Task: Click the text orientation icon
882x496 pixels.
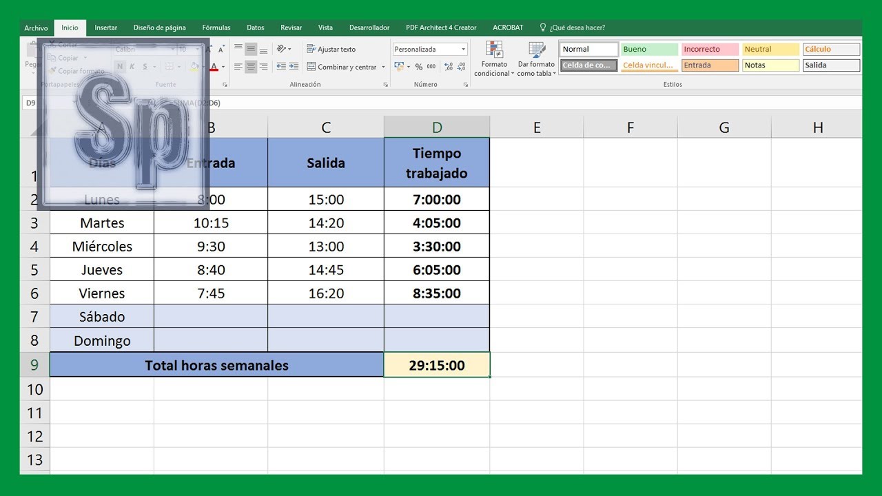Action: pos(281,49)
